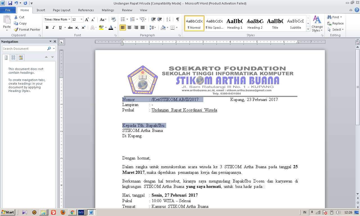360x216 pixels.
Task: Switch to the Mailings ribbon tab
Action: (x=108, y=10)
